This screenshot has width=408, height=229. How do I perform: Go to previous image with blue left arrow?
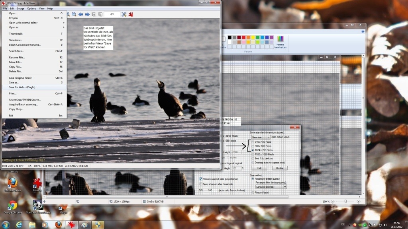tap(80, 14)
